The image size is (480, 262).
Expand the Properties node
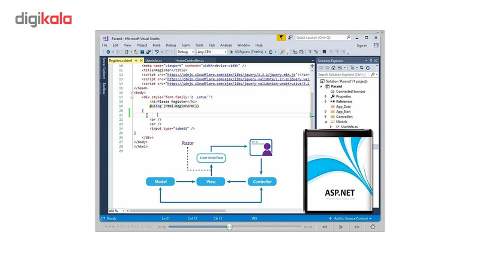point(326,96)
